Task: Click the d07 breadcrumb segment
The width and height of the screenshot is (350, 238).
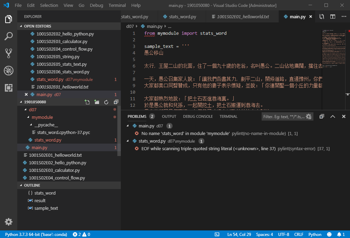Action: pos(130,26)
